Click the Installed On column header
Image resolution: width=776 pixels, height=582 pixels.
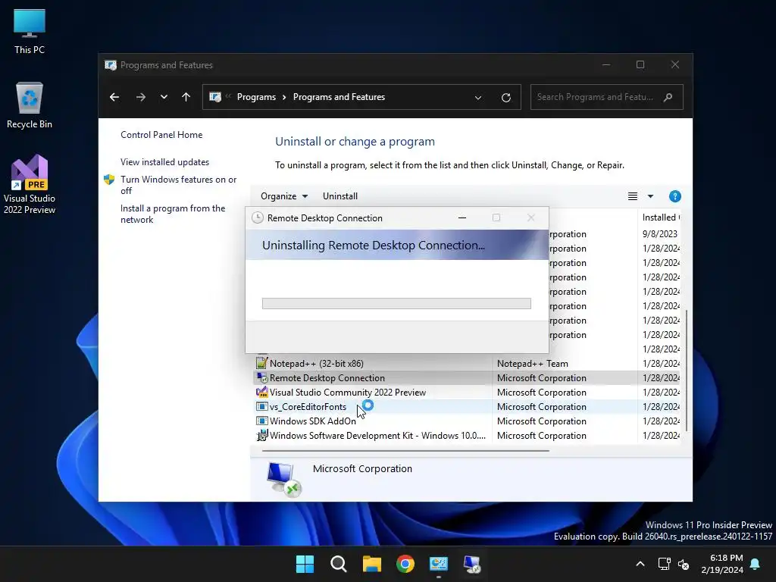click(x=661, y=217)
